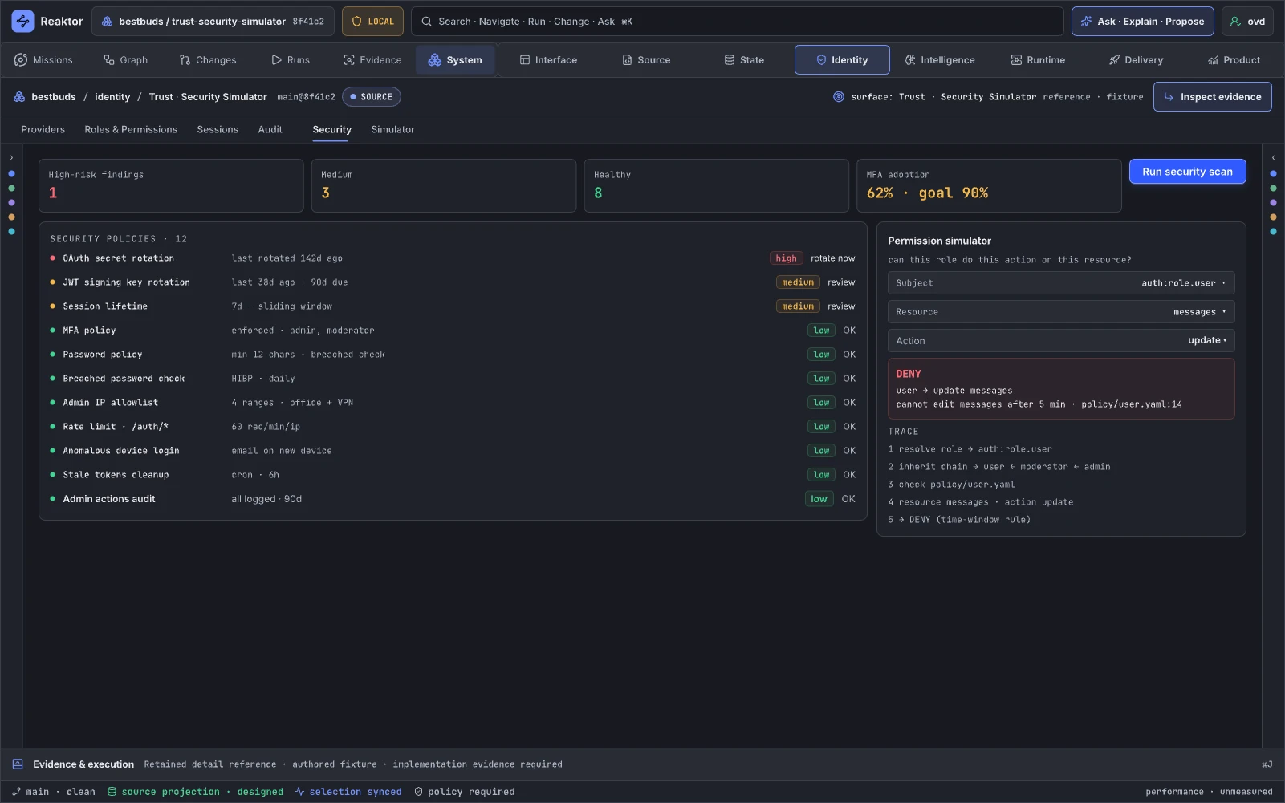This screenshot has height=803, width=1285.
Task: Switch to the Sessions tab
Action: click(x=218, y=129)
